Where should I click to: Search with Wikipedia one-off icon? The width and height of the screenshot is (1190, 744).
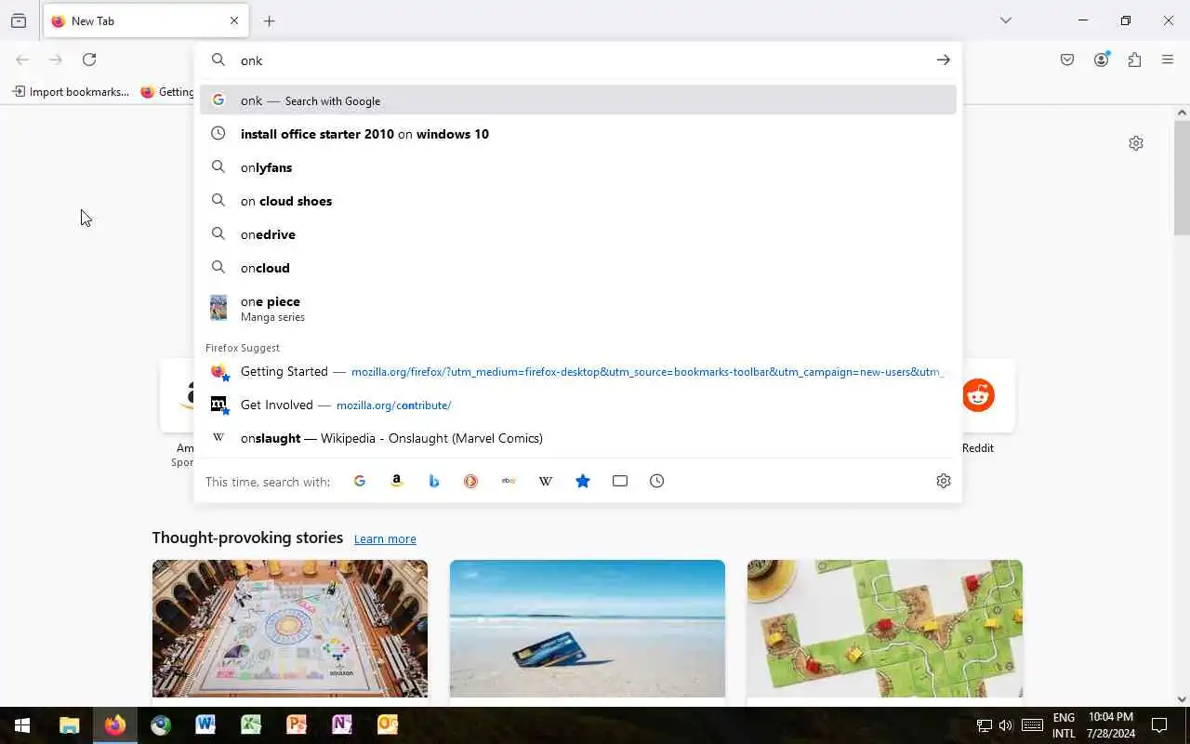pyautogui.click(x=546, y=481)
